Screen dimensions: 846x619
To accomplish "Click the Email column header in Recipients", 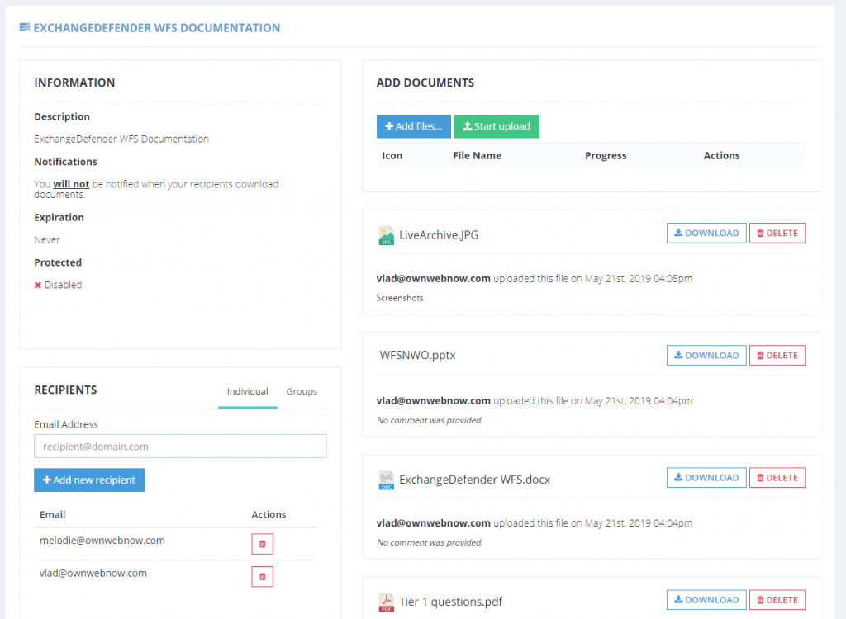I will coord(52,515).
